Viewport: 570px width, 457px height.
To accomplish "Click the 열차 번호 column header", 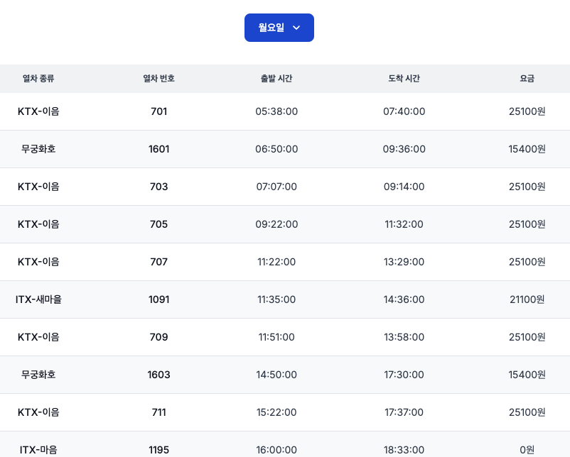I will pos(159,78).
